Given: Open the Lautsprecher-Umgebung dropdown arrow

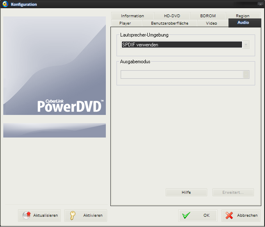Looking at the screenshot, I should coord(246,45).
